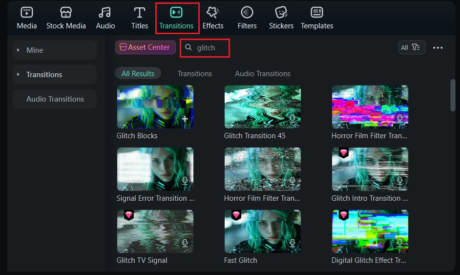Open the Stock Media library icon
The image size is (460, 275).
[66, 12]
